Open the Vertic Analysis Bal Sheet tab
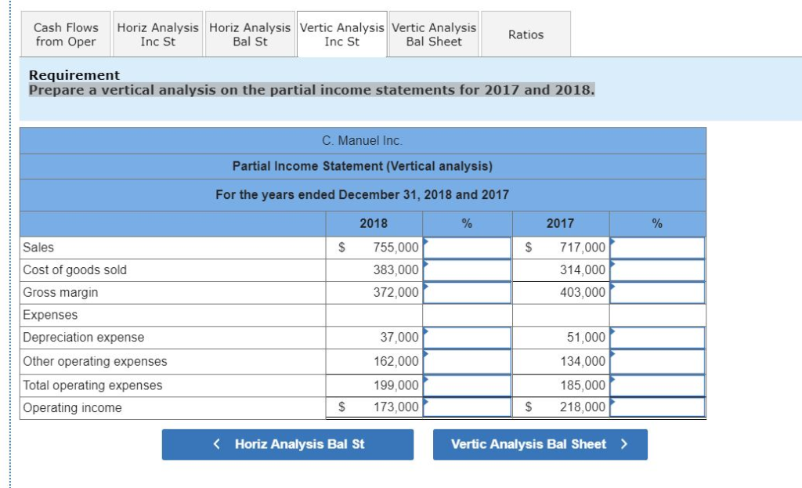Viewport: 802px width, 488px height. [433, 33]
